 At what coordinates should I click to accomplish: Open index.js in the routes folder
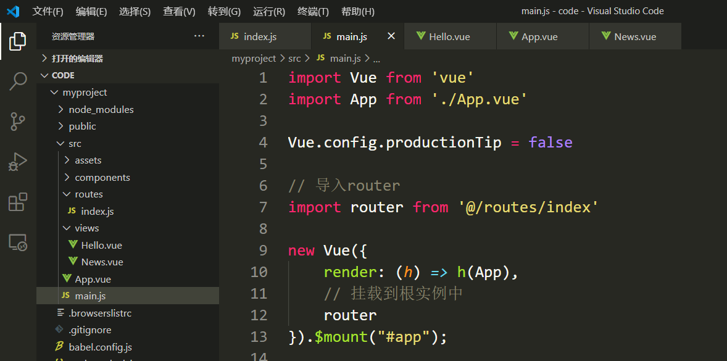(x=128, y=211)
